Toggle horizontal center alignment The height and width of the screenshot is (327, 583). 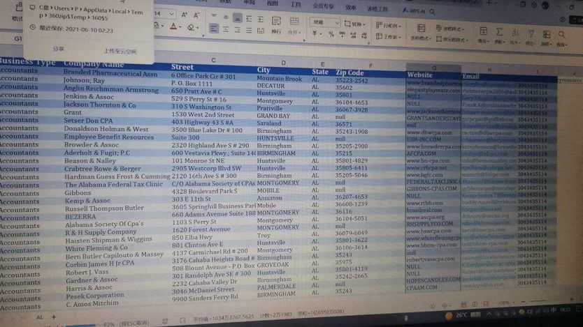226,29
